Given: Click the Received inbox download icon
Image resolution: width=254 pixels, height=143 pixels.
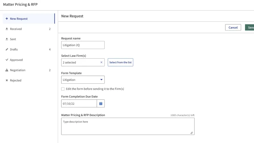Looking at the screenshot, I should (x=7, y=29).
